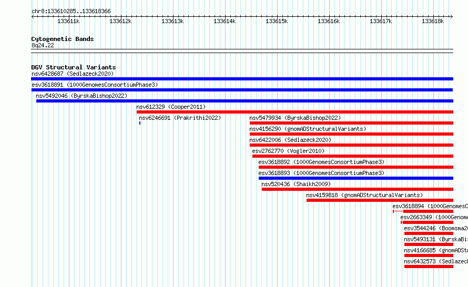
Task: Click the blue bar under esv3618893
Action: 356,178
